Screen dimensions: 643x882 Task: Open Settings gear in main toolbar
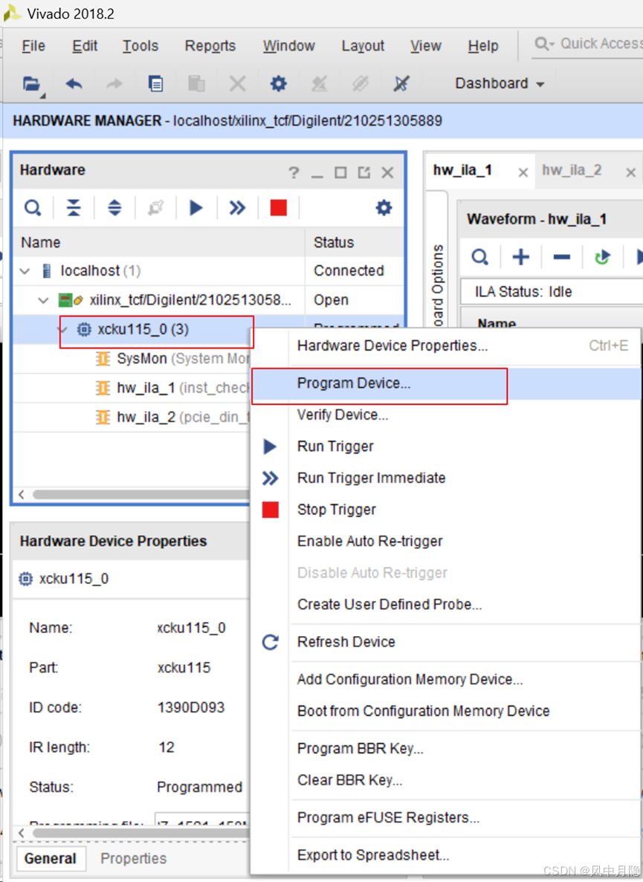click(279, 84)
